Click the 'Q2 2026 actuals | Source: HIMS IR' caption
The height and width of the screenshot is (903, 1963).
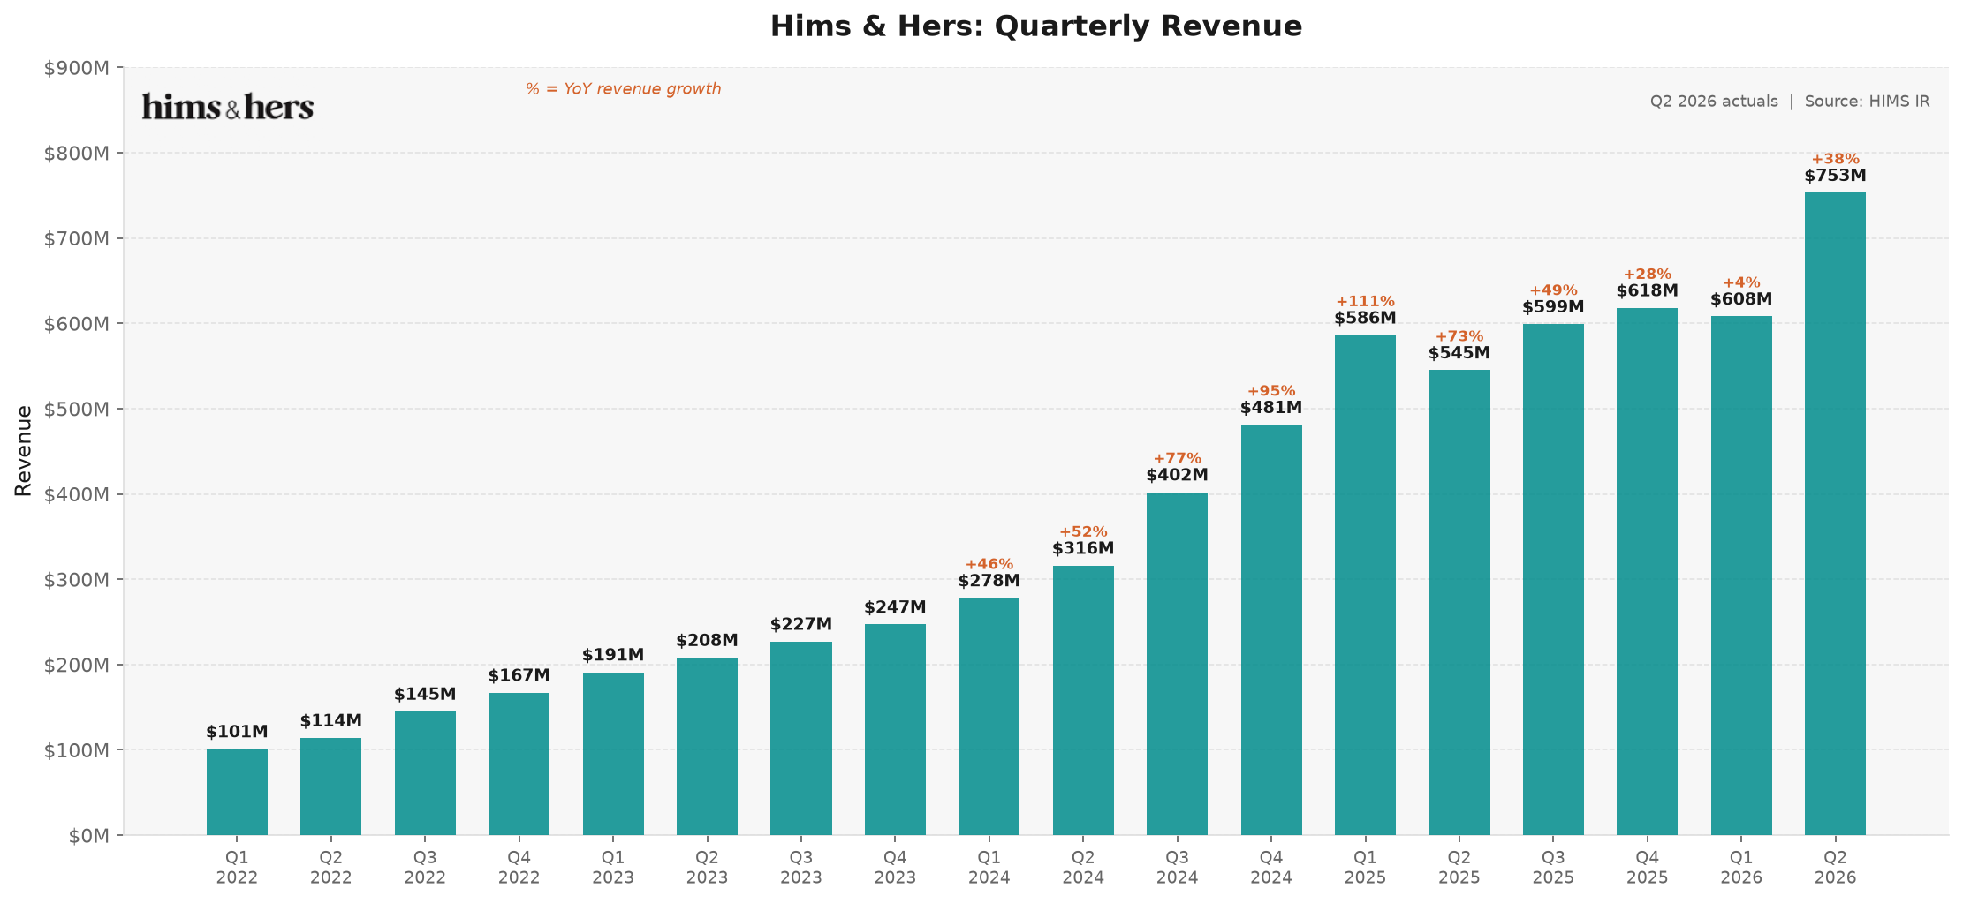[1790, 102]
